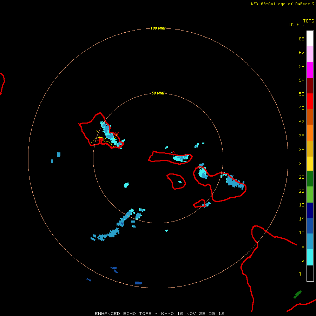This screenshot has height=316, width=316.
Task: Click the bright red legend color block
Action: point(310,101)
